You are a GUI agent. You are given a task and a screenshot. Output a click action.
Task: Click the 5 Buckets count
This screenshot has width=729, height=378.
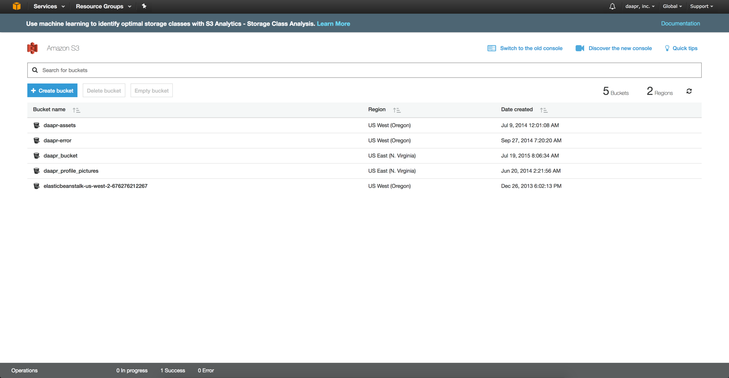click(616, 91)
